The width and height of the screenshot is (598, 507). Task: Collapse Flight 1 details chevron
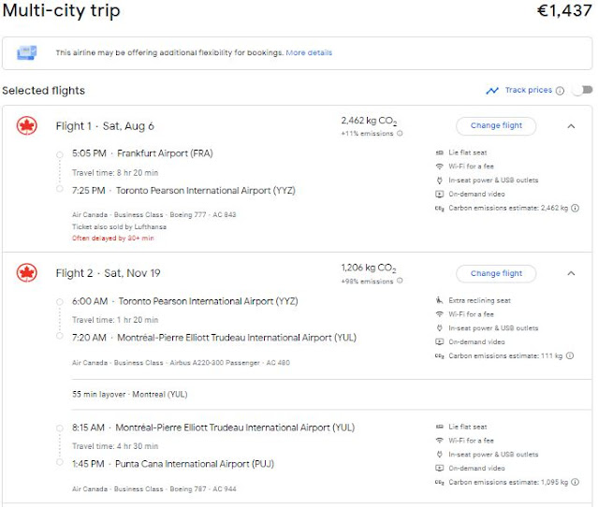(x=571, y=126)
